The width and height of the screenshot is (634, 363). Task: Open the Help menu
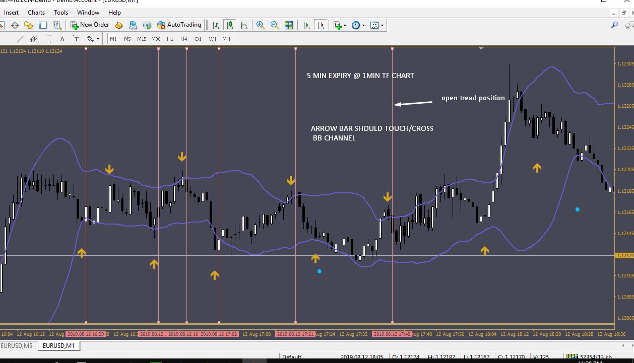pyautogui.click(x=115, y=13)
